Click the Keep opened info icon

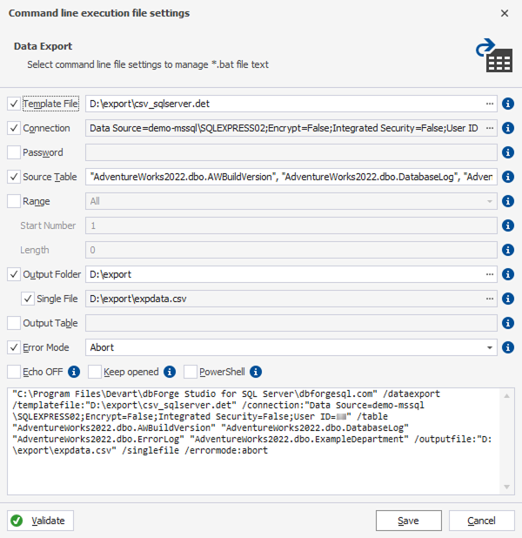[x=170, y=372]
